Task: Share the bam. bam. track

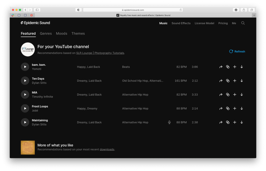Action: coord(221,67)
